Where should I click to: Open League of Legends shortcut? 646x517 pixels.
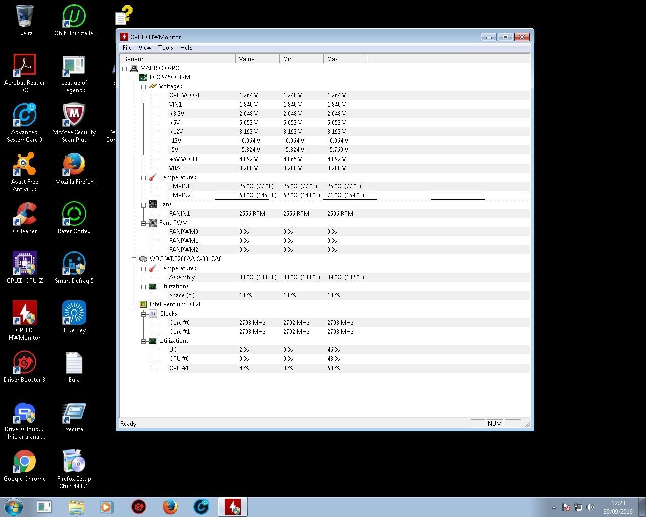pos(74,74)
